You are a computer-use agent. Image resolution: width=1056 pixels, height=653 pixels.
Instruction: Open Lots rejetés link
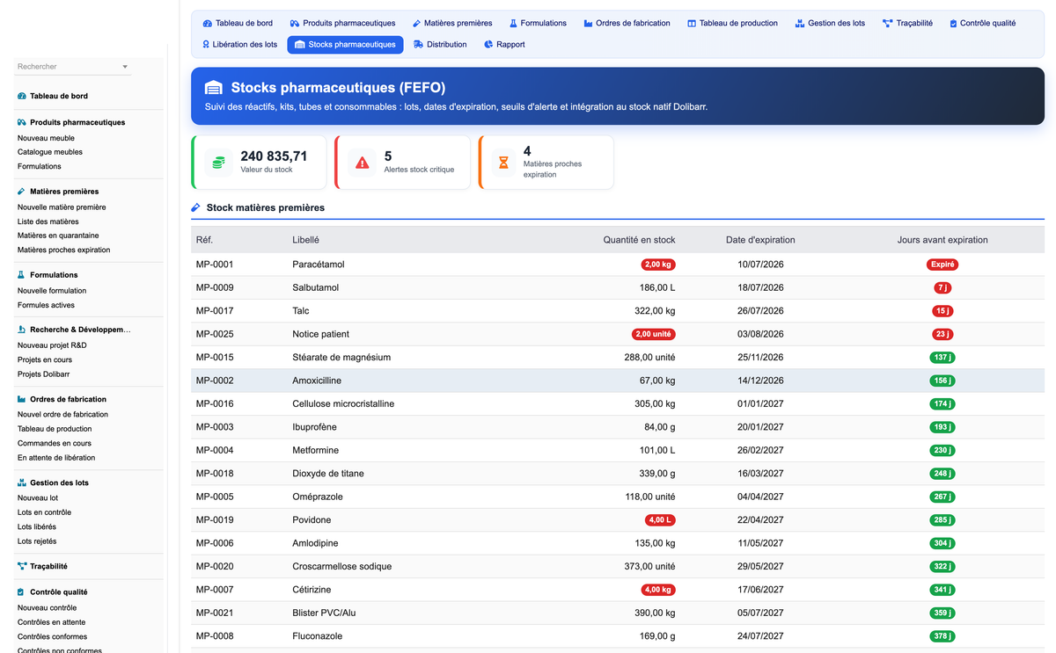coord(37,541)
